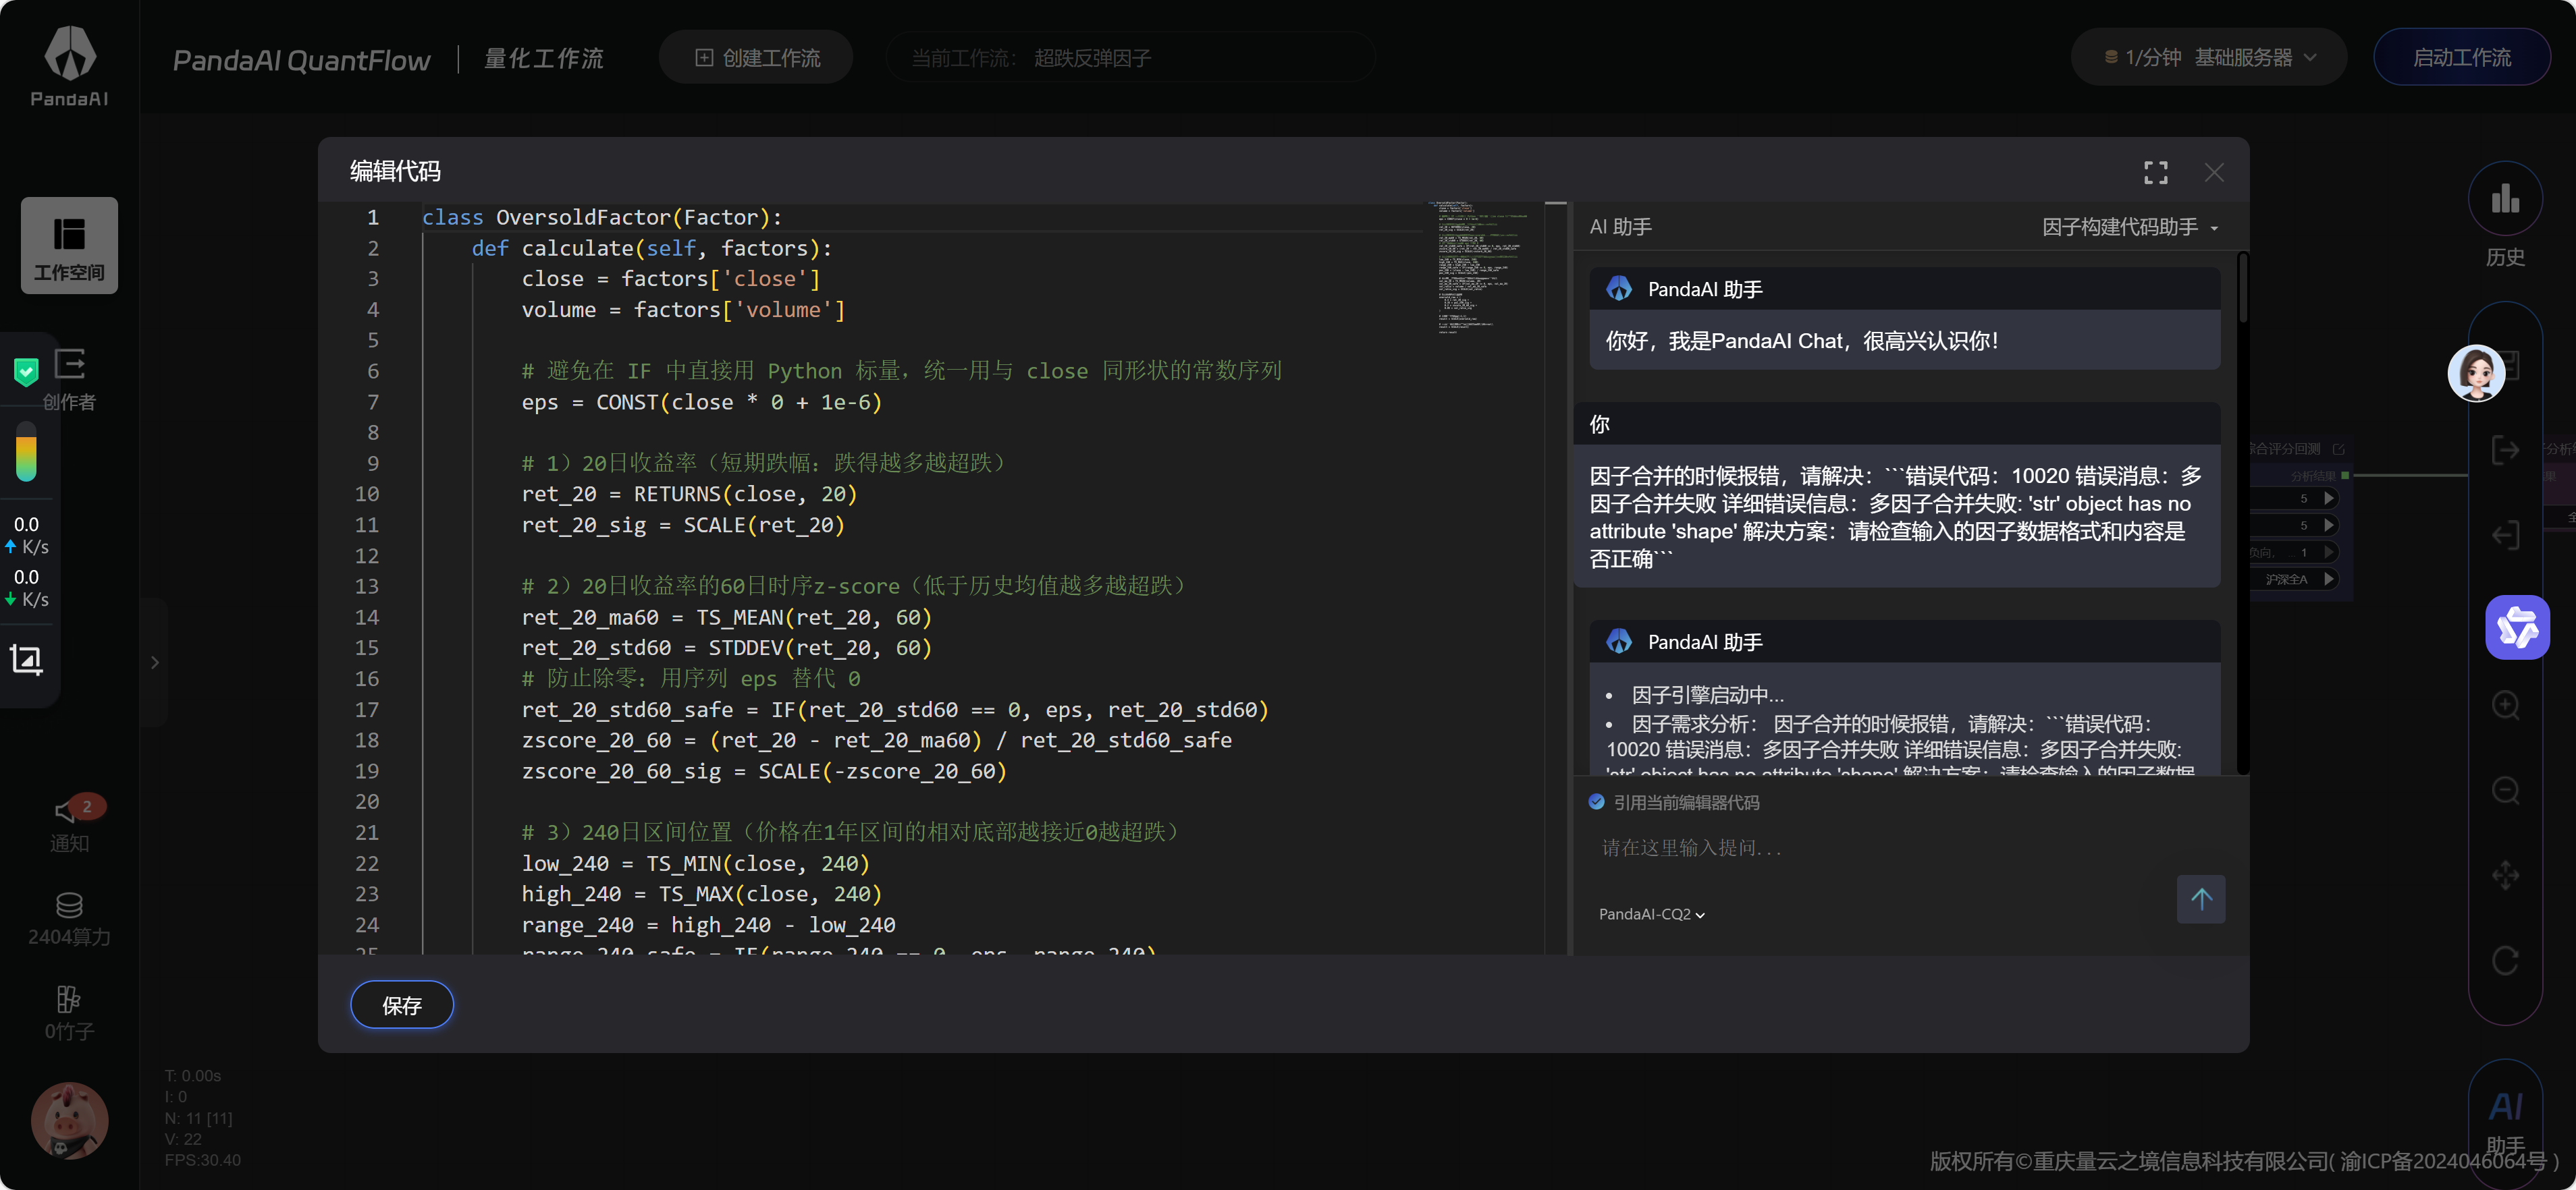Click the greeting message 你好，我是PandaAI Chat

pyautogui.click(x=1802, y=341)
